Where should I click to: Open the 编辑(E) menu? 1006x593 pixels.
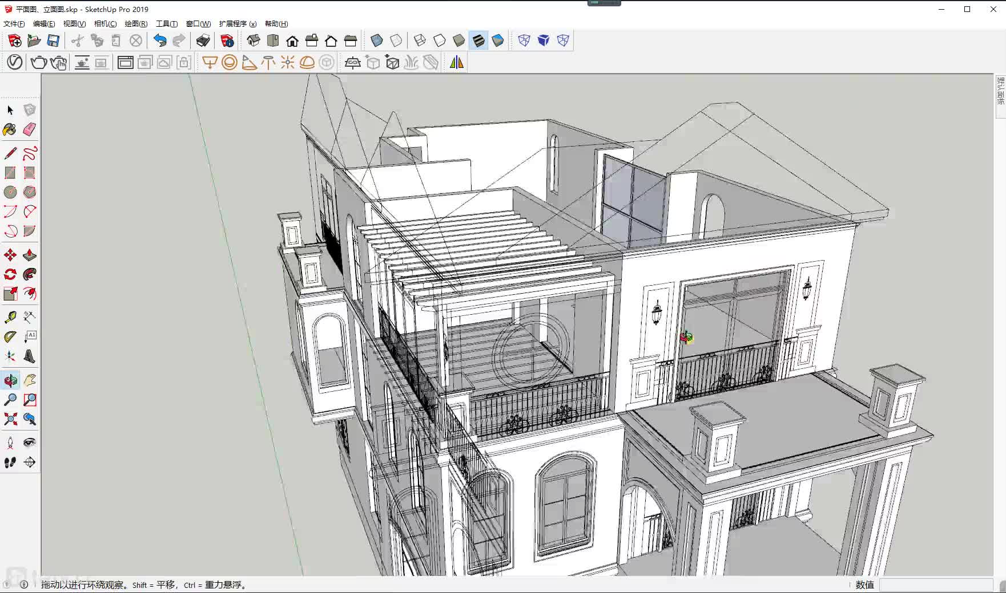[x=44, y=24]
